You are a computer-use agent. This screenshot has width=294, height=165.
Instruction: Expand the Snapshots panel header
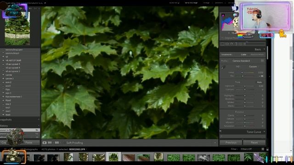[x=20, y=120]
